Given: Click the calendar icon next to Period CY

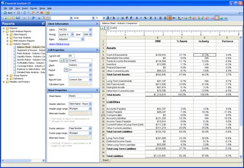Looking at the screenshot, I should pyautogui.click(x=66, y=70).
